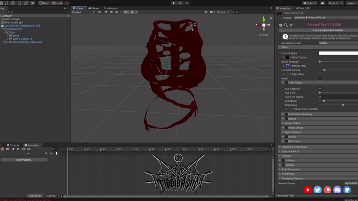Viewport: 358px width, 201px height.
Task: Adjust the Brightness slider
Action: [342, 105]
